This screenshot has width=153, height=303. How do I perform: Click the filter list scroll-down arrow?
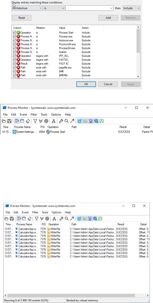tap(138, 77)
